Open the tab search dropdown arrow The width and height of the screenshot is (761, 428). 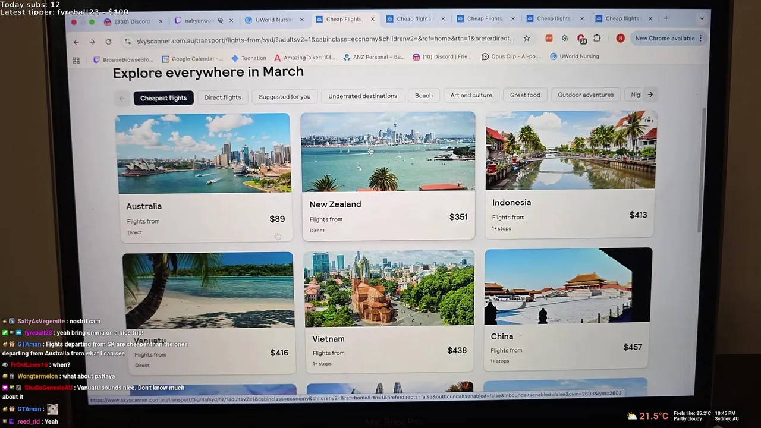click(x=702, y=18)
